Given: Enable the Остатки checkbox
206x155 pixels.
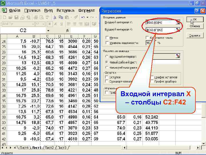Looking at the screenshot, I should pos(107,77).
